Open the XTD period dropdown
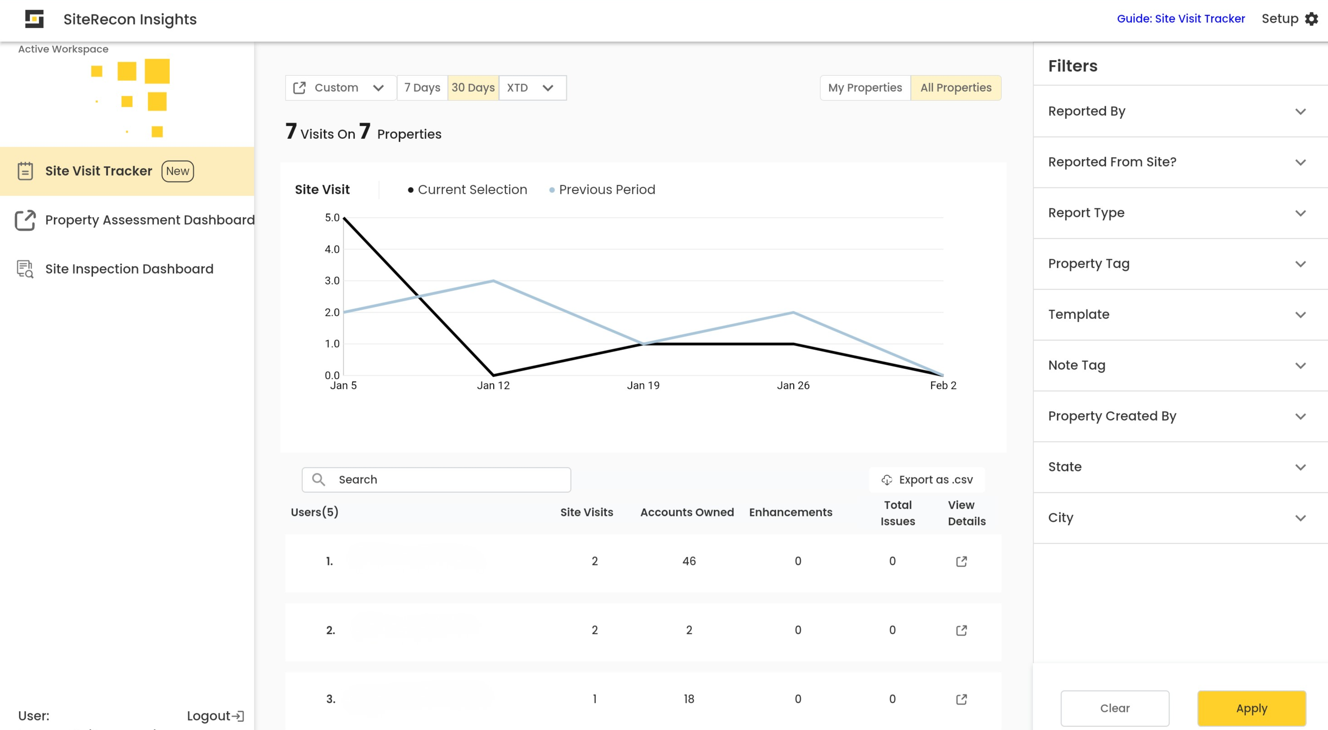Viewport: 1328px width, 730px height. click(x=531, y=88)
